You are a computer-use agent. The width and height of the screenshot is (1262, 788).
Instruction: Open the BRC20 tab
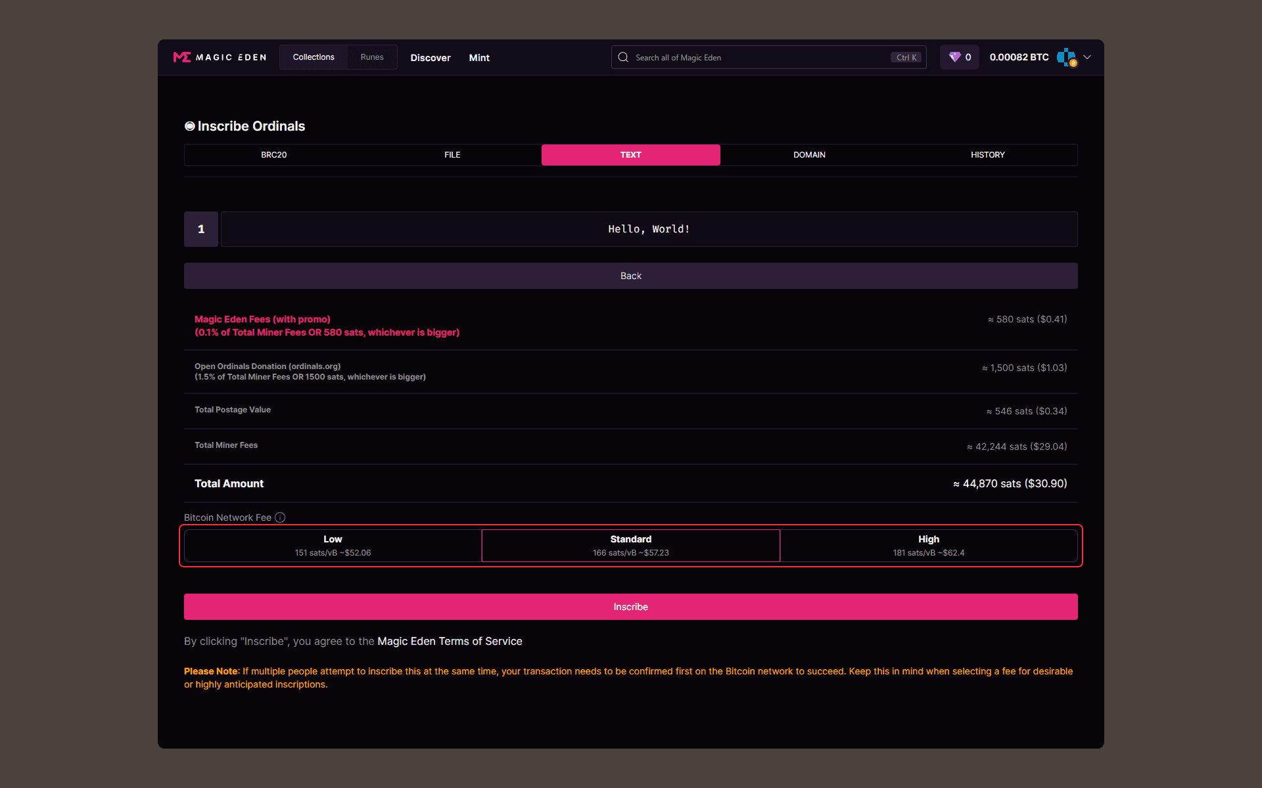point(273,155)
